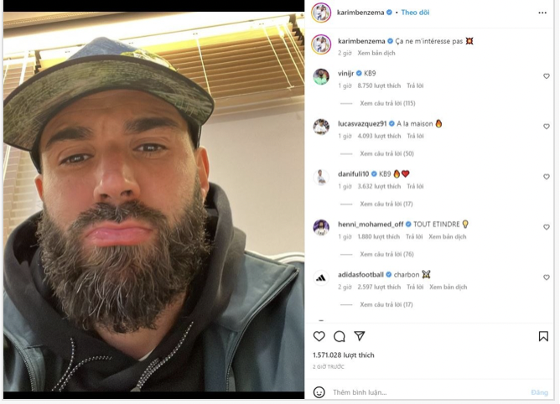Open the comment bubble icon
This screenshot has height=404, width=560.
(x=340, y=336)
